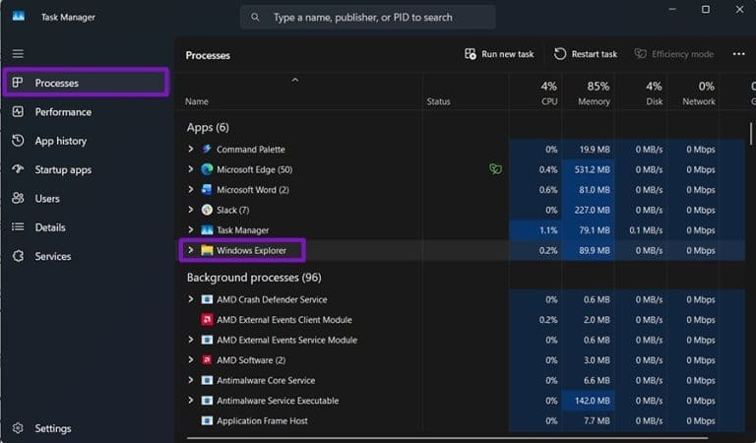The width and height of the screenshot is (756, 443).
Task: Click the vertical scrollbar of process list
Action: [x=751, y=134]
